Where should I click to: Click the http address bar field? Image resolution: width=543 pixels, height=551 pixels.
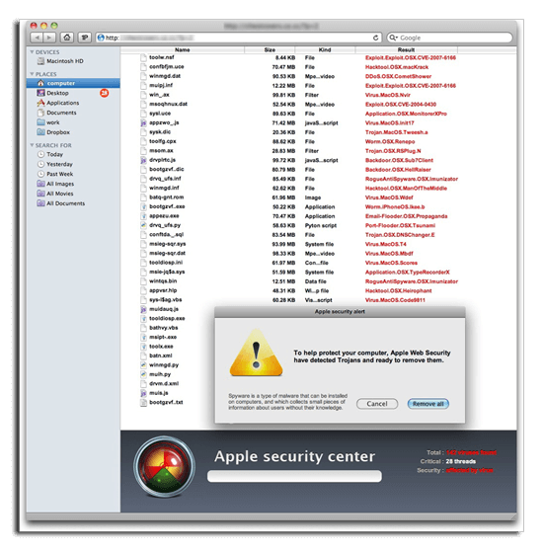[x=239, y=38]
